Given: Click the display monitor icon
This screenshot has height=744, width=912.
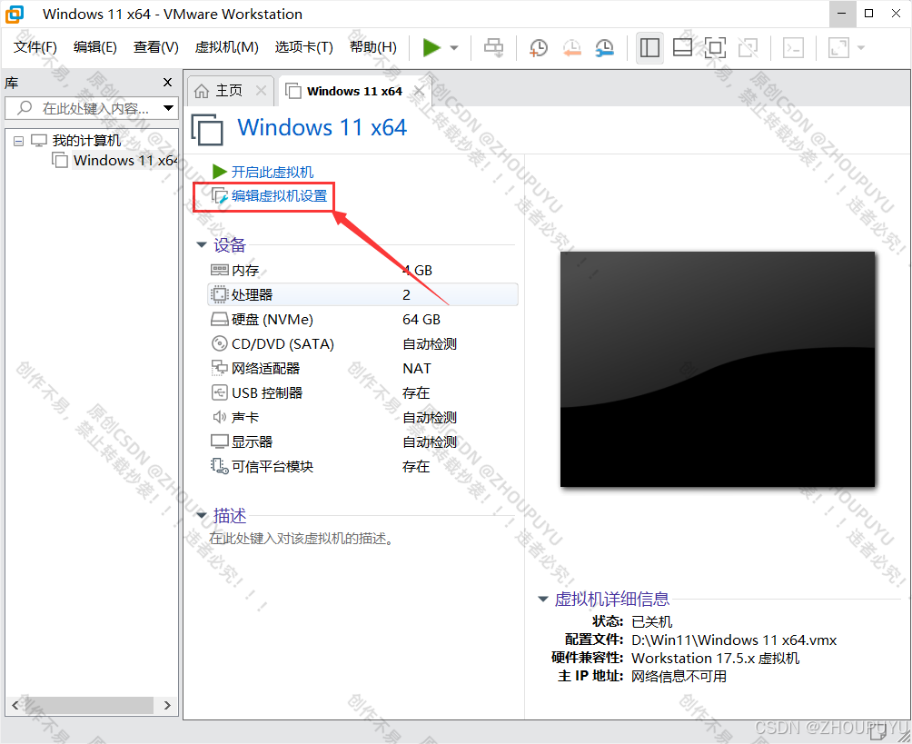Looking at the screenshot, I should tap(219, 441).
